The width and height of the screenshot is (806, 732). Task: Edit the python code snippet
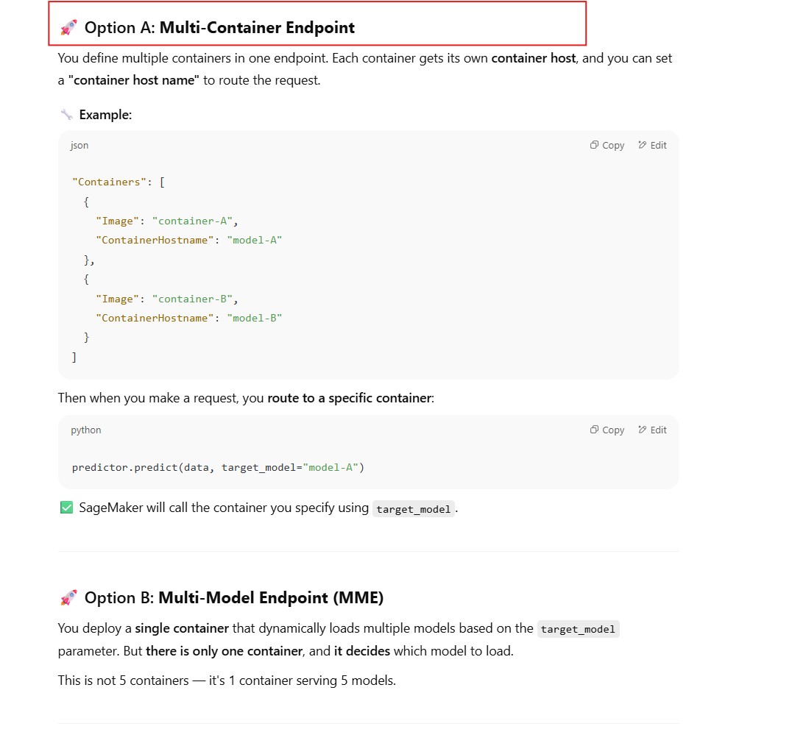pyautogui.click(x=652, y=430)
